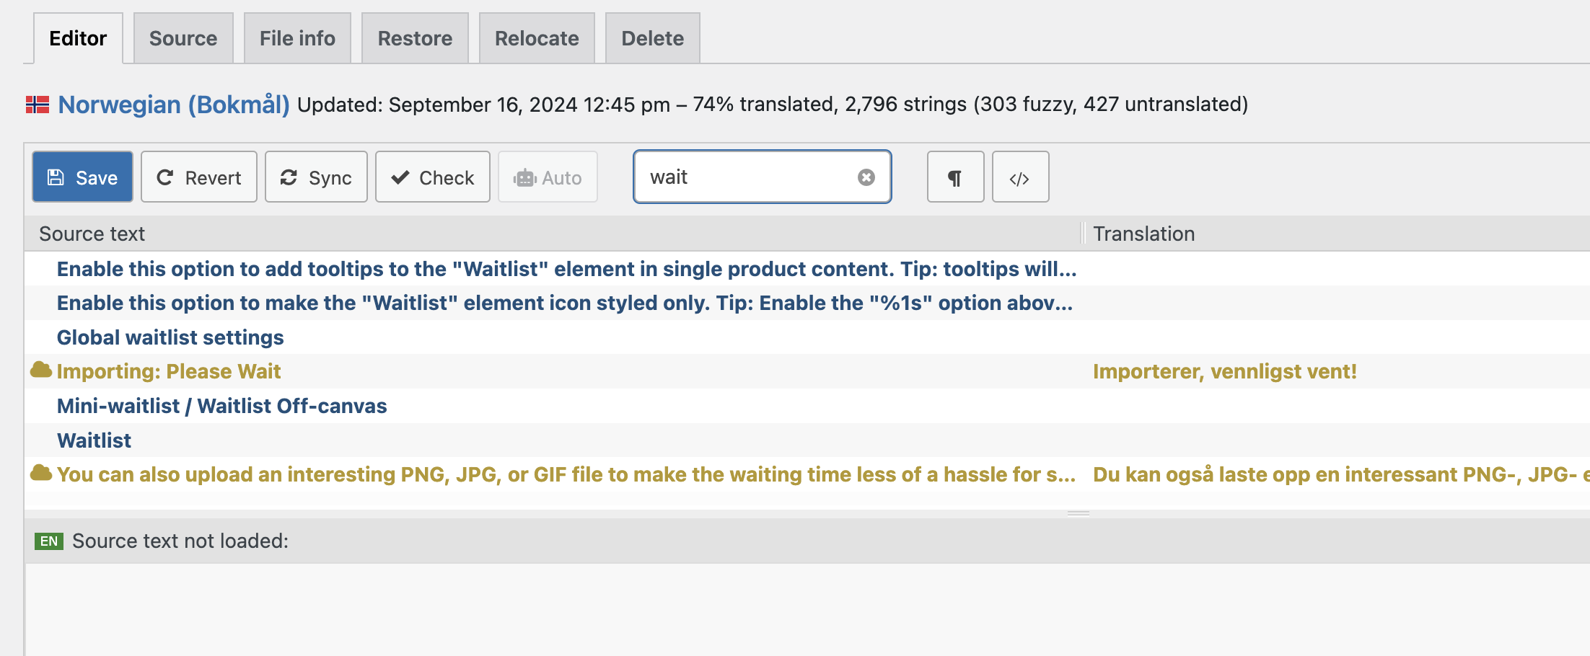This screenshot has width=1590, height=656.
Task: Open the Source tab
Action: point(183,38)
